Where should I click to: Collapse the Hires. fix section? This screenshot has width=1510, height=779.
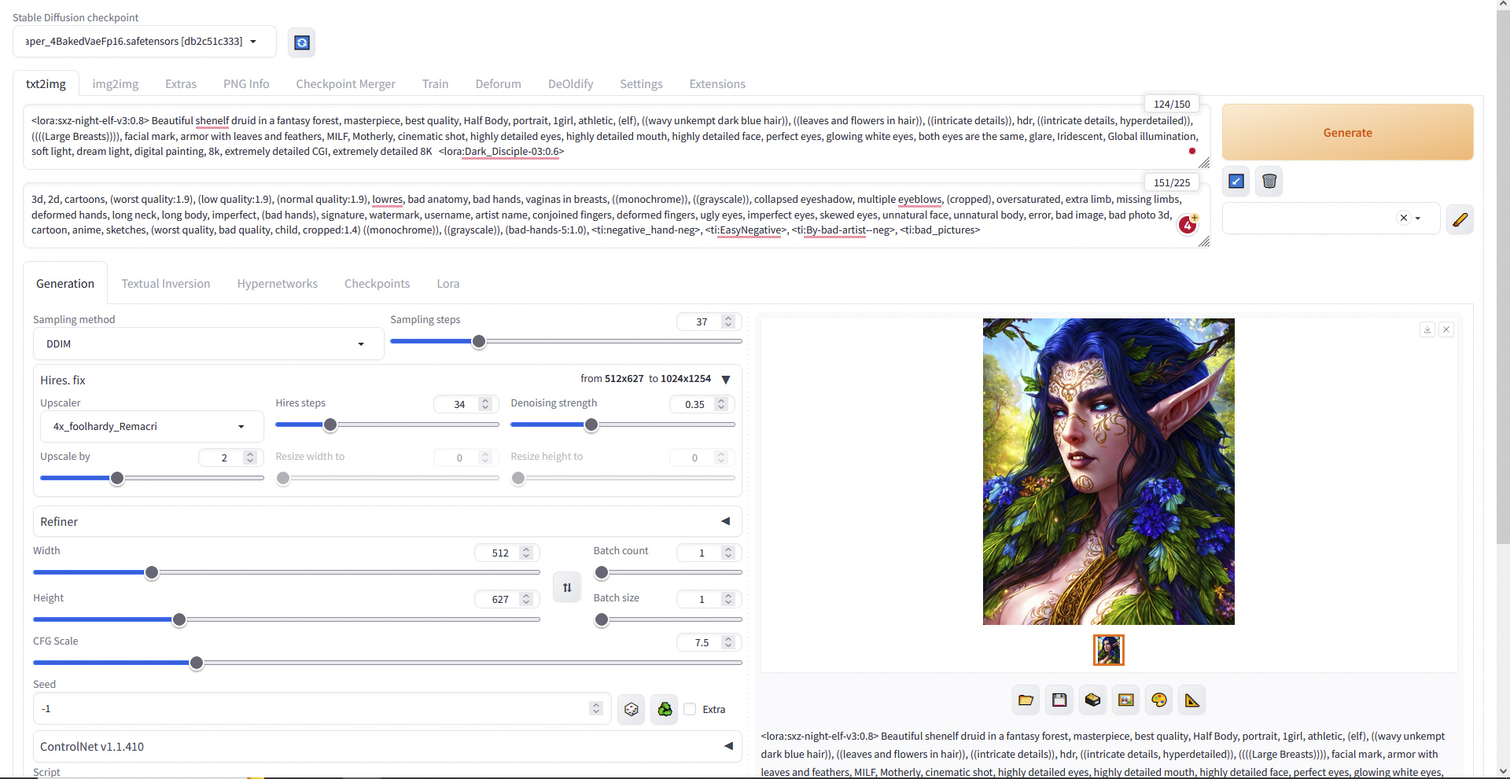point(726,380)
